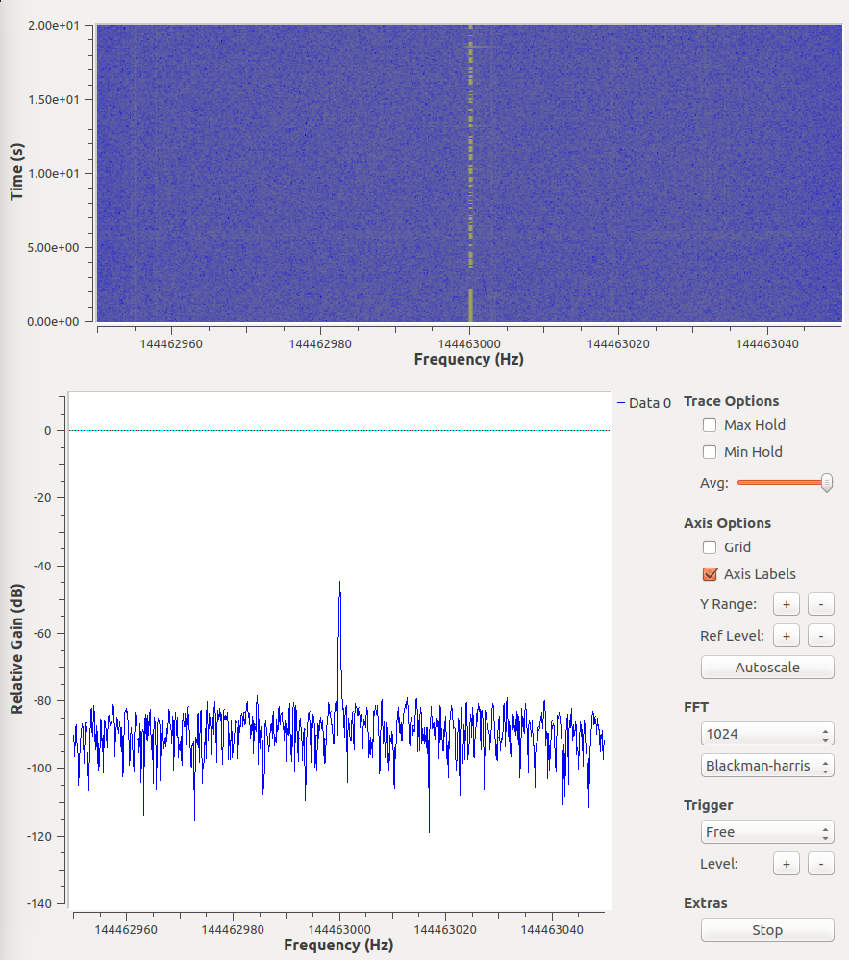Uncheck the Axis Labels checkbox

(710, 574)
